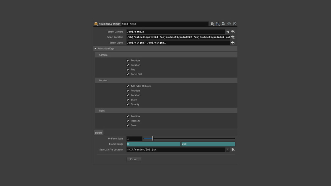Toggle Light Intensity checkbox

tap(128, 121)
